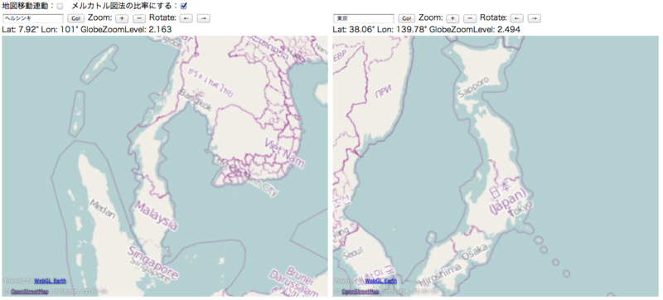Zoom out on the right map

pyautogui.click(x=470, y=18)
